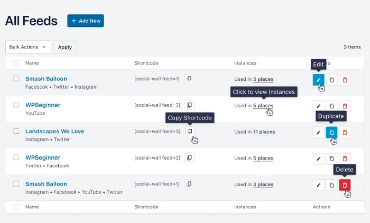Click the Actions column label in footer row
The height and width of the screenshot is (223, 370).
[321, 207]
